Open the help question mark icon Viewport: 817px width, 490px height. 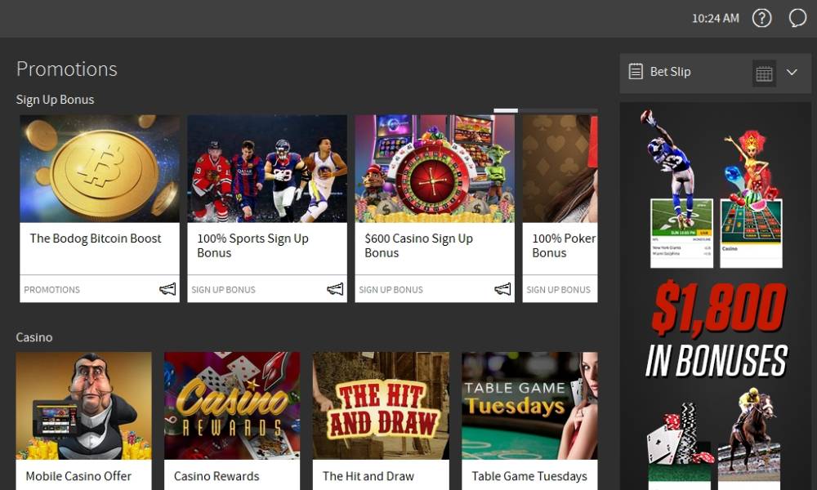761,18
